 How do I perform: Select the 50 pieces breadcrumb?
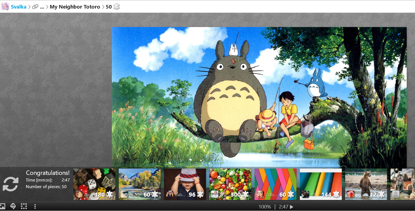(109, 7)
